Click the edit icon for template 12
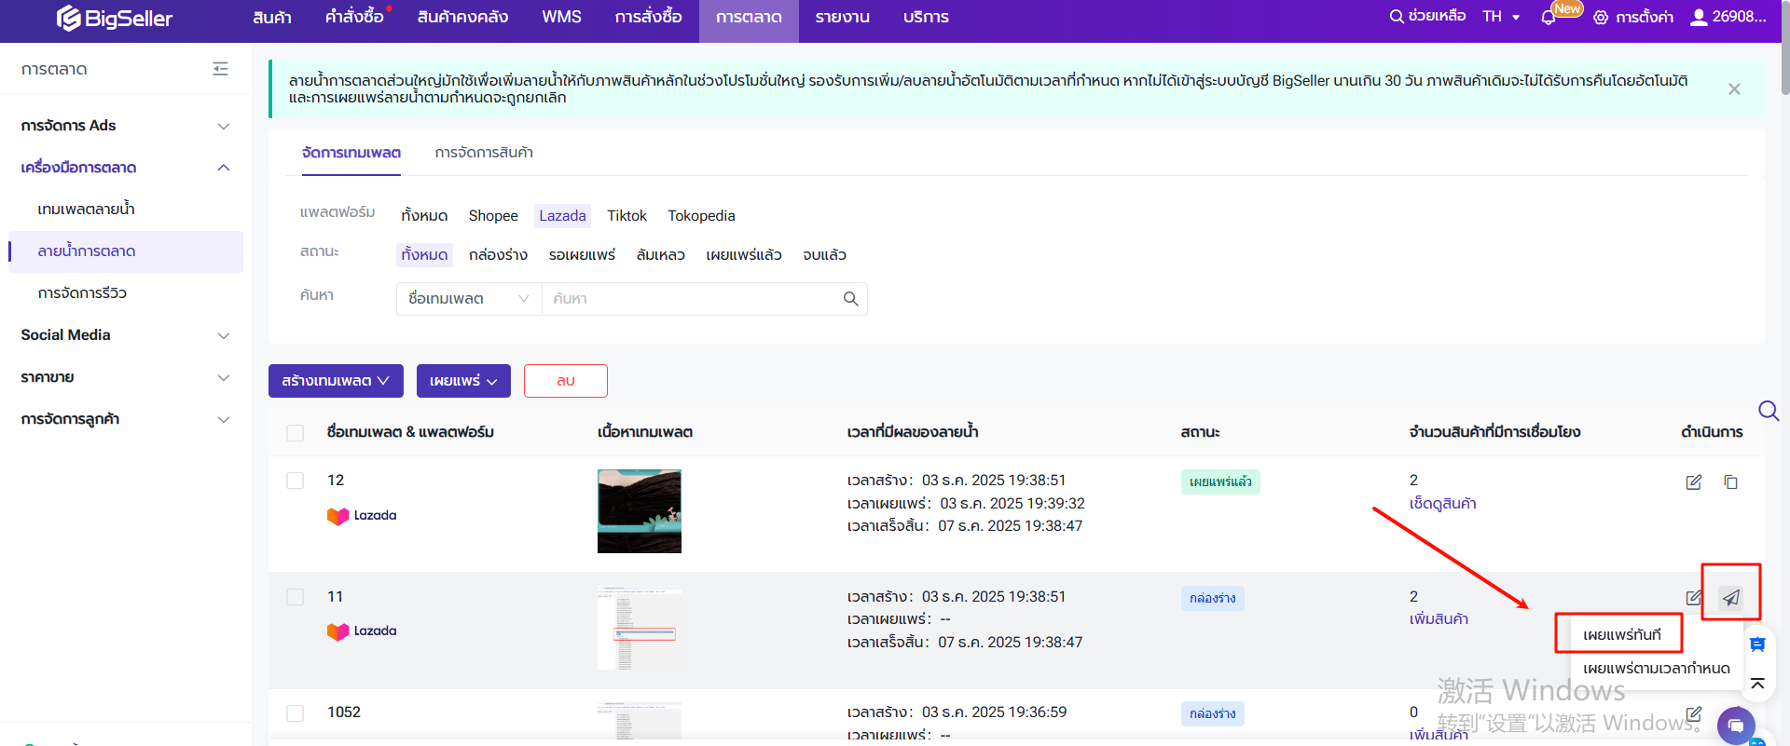Screen dimensions: 1790x746 click(x=1694, y=482)
